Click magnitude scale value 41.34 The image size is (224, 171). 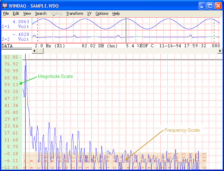11,105
